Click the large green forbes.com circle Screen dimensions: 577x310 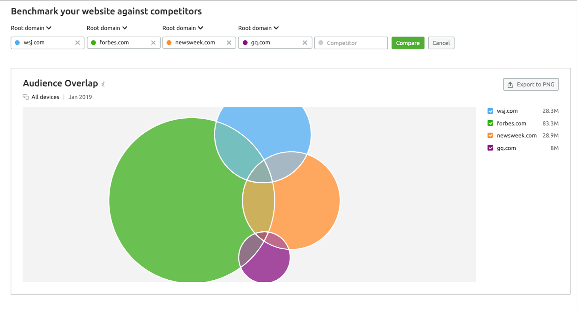(x=169, y=202)
